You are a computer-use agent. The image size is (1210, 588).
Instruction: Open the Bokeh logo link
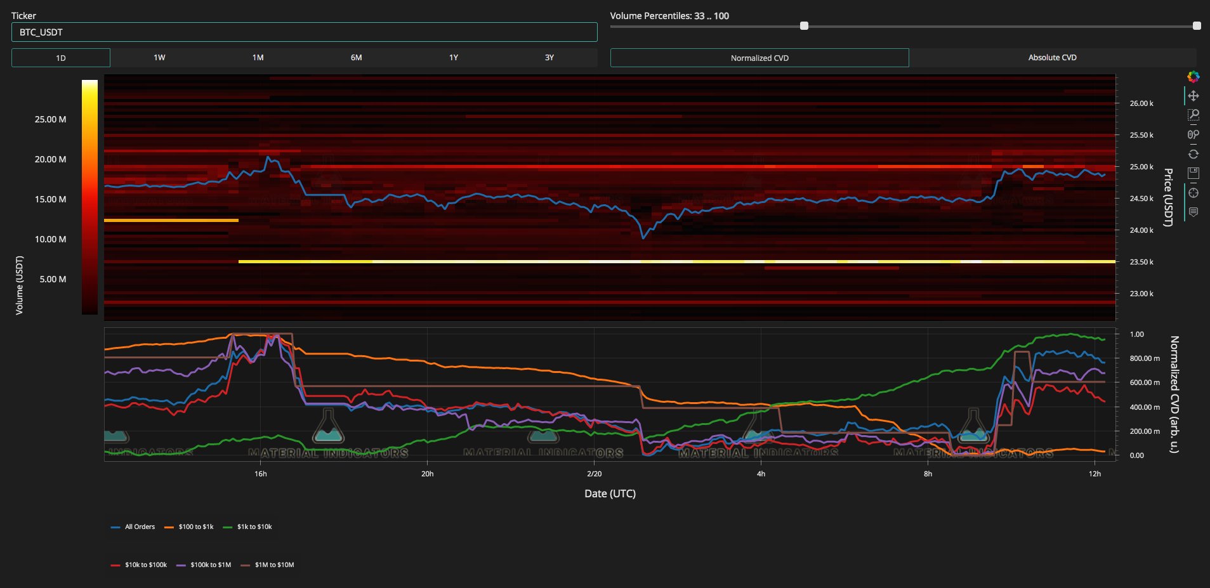click(x=1193, y=77)
